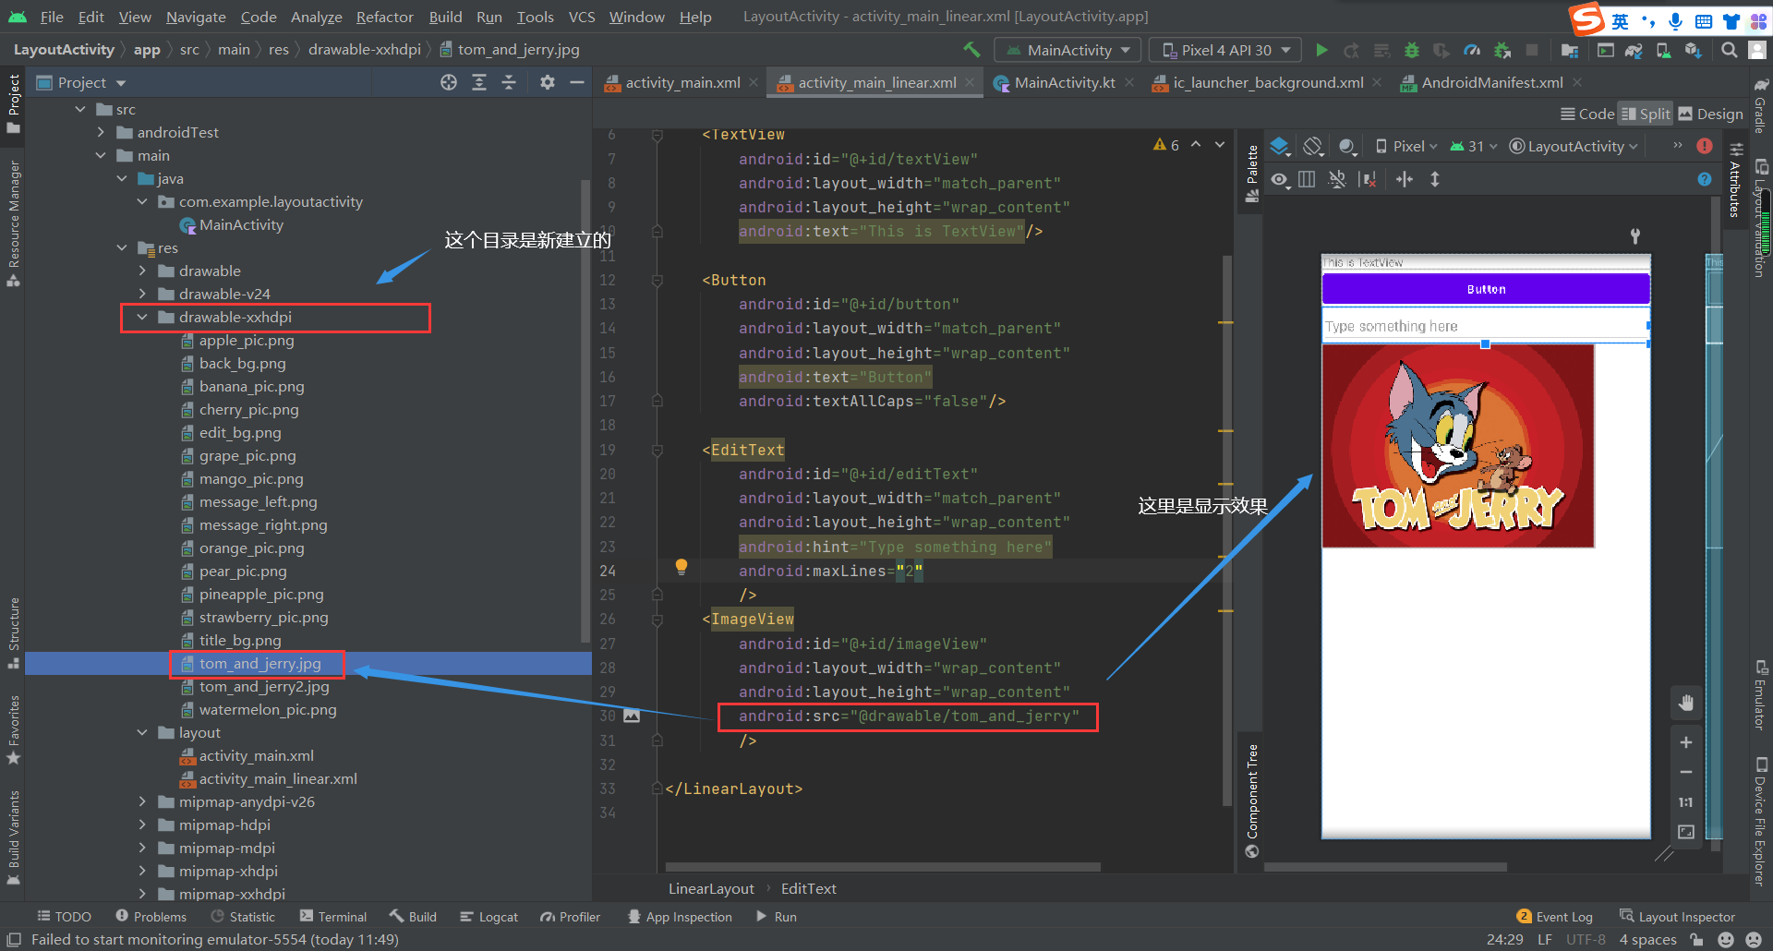Toggle the Attributes side panel
Viewport: 1773px width, 951px height.
click(x=1735, y=181)
